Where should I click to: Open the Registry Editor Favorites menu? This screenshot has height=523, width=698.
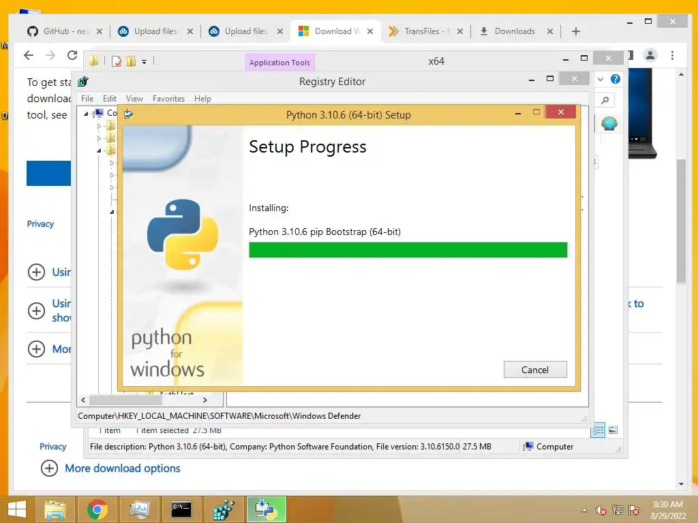168,99
